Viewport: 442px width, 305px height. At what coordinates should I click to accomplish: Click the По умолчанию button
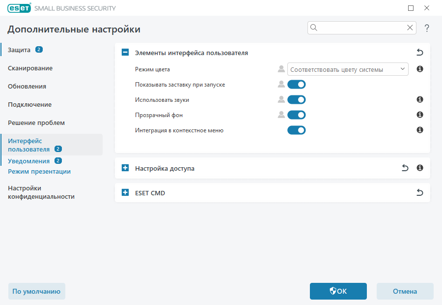[36, 291]
